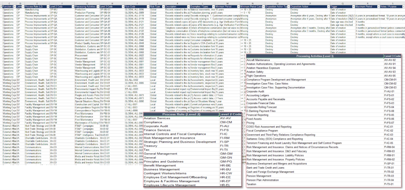Open the Function column filter dropdown
Viewport: 405px width, 190px height.
coord(15,7)
